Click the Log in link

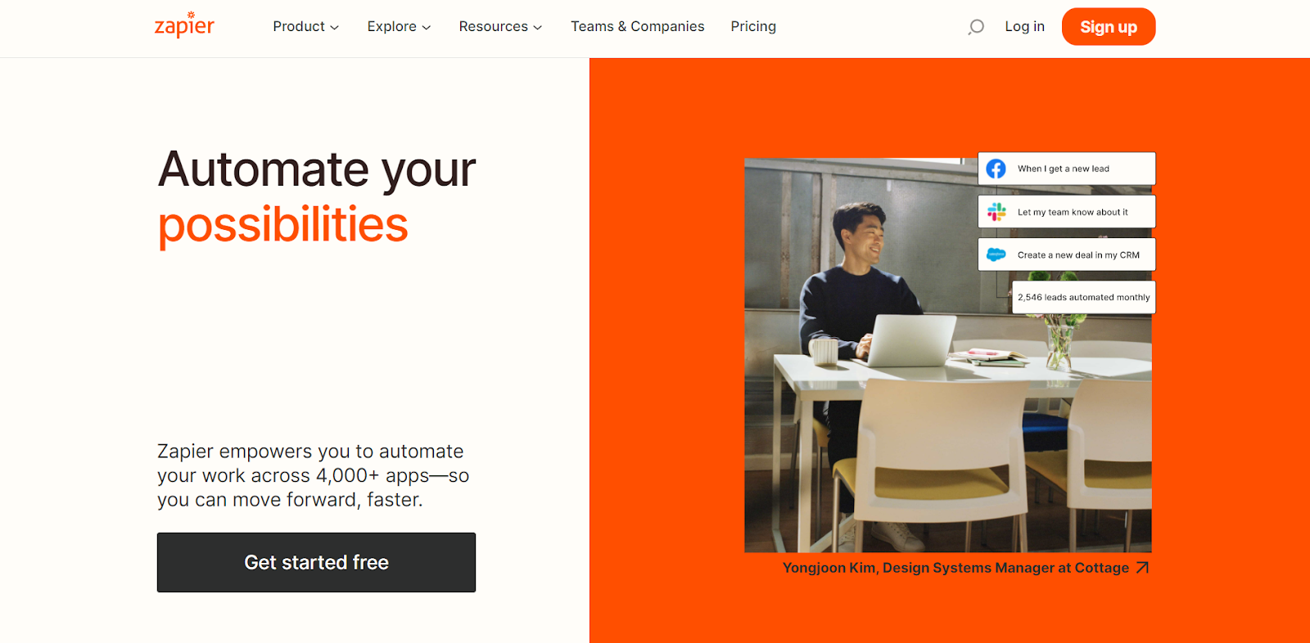1025,27
